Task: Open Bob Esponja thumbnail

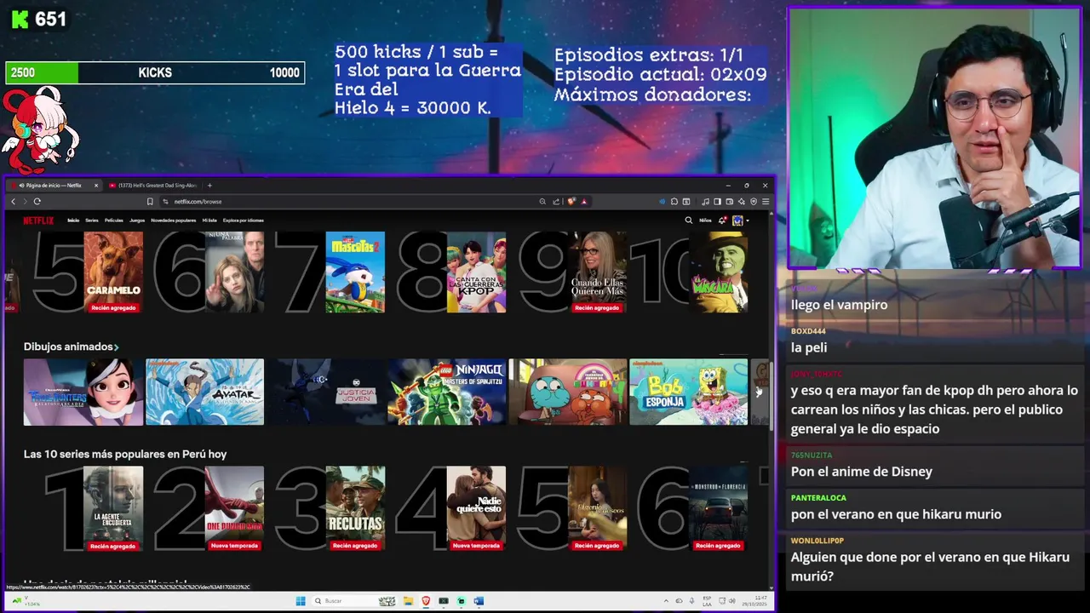Action: pos(689,392)
